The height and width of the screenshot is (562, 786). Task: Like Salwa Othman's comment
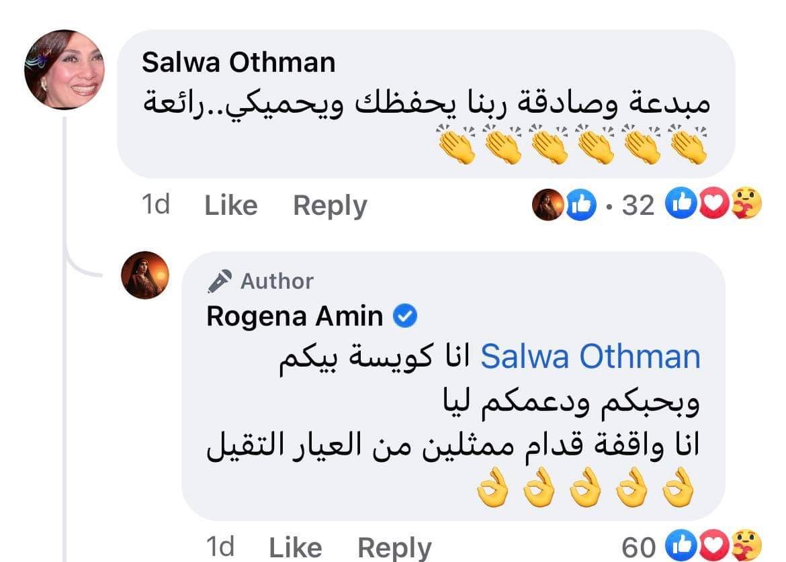230,205
